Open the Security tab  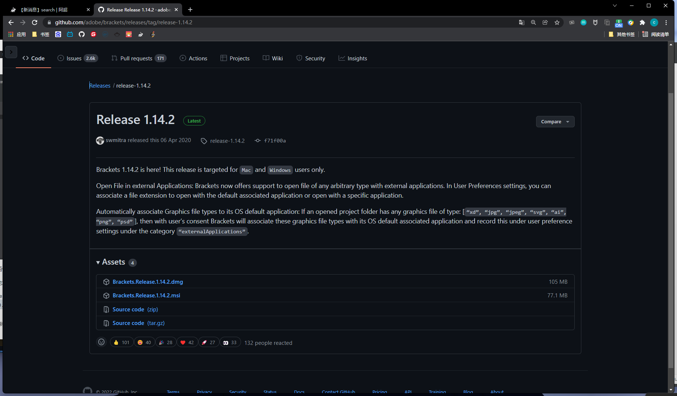click(x=311, y=58)
